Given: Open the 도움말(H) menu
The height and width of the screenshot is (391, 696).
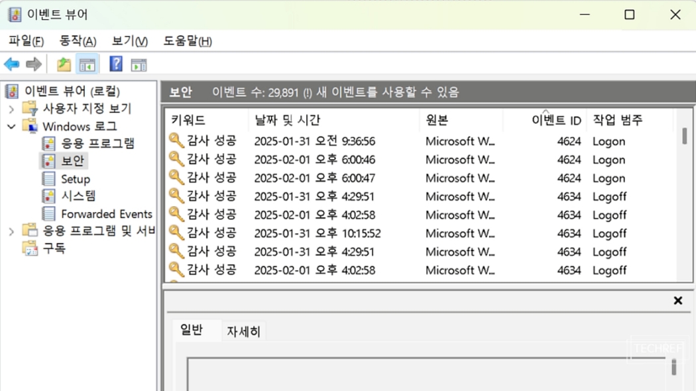Looking at the screenshot, I should click(x=188, y=41).
